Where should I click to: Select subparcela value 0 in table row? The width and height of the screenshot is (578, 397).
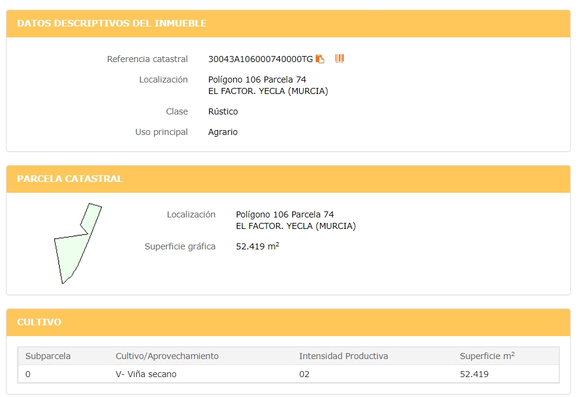point(28,374)
